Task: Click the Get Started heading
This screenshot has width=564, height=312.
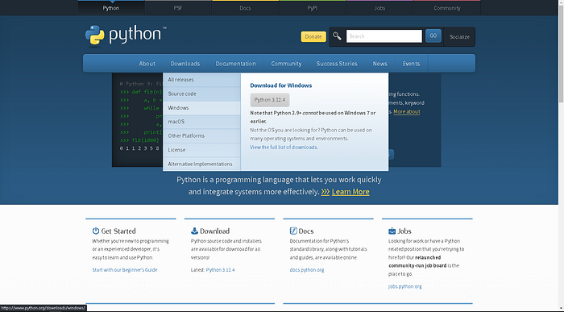Action: coord(118,231)
